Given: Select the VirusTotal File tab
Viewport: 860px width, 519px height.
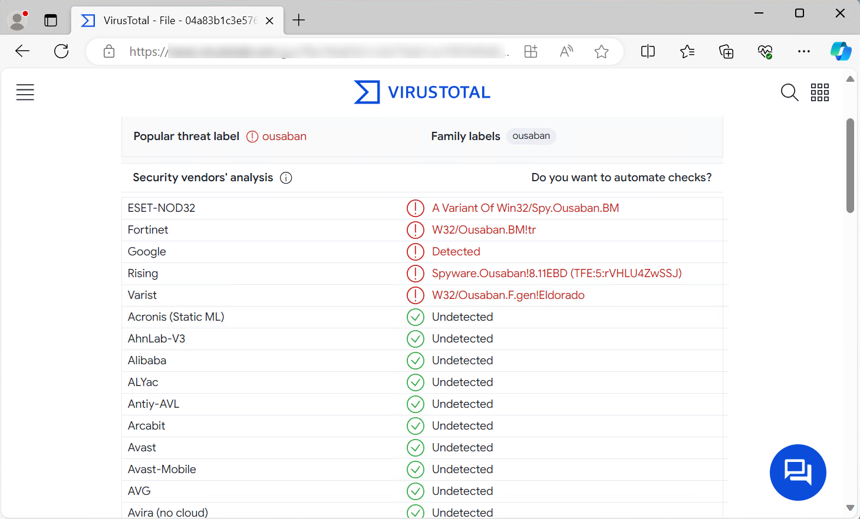Looking at the screenshot, I should [x=177, y=21].
